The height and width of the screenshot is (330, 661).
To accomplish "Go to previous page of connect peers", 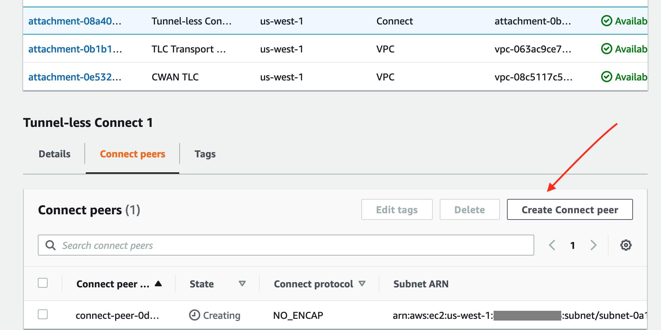I will point(552,245).
